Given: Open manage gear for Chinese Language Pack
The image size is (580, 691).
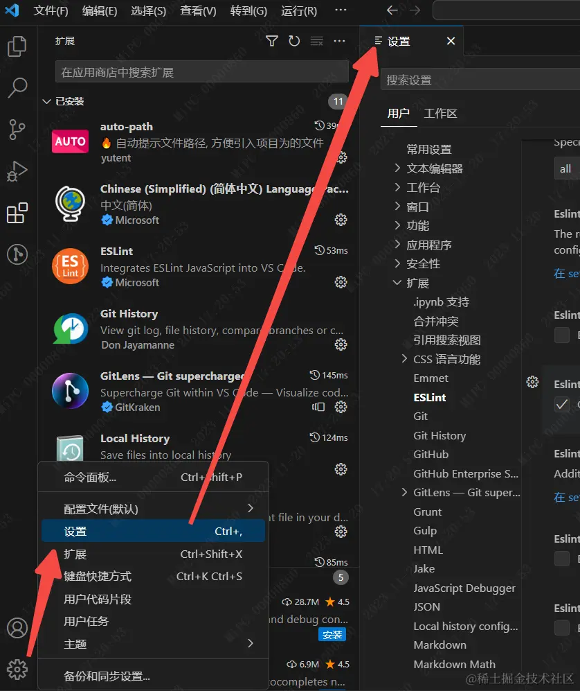Looking at the screenshot, I should pyautogui.click(x=341, y=220).
